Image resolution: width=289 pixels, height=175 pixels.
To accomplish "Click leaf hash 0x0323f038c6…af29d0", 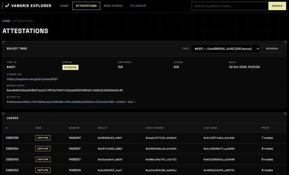I will point(219,160).
